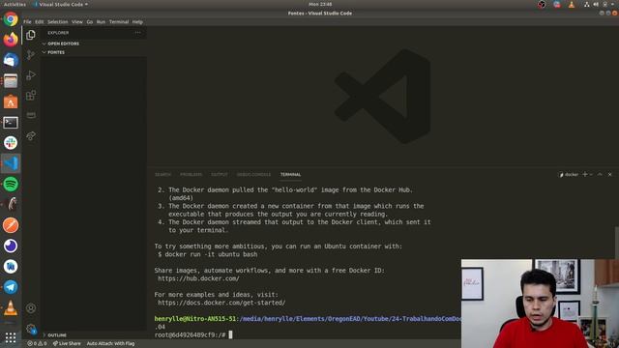Viewport: 619px width, 348px height.
Task: Expand the Outline section
Action: click(57, 335)
